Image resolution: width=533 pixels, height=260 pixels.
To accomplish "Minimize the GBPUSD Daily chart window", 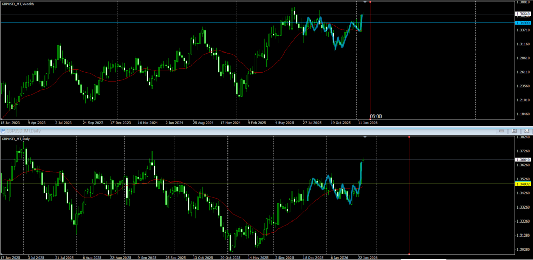I will coord(502,131).
